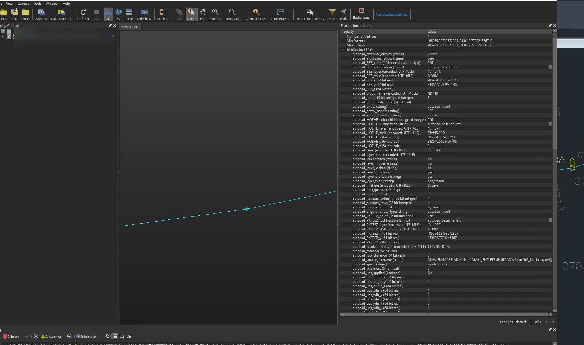This screenshot has width=584, height=345.
Task: Show next selected feature arrow
Action: (x=553, y=322)
